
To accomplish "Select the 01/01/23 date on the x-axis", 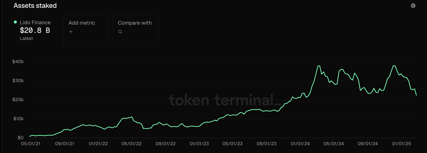I will coord(199,144).
